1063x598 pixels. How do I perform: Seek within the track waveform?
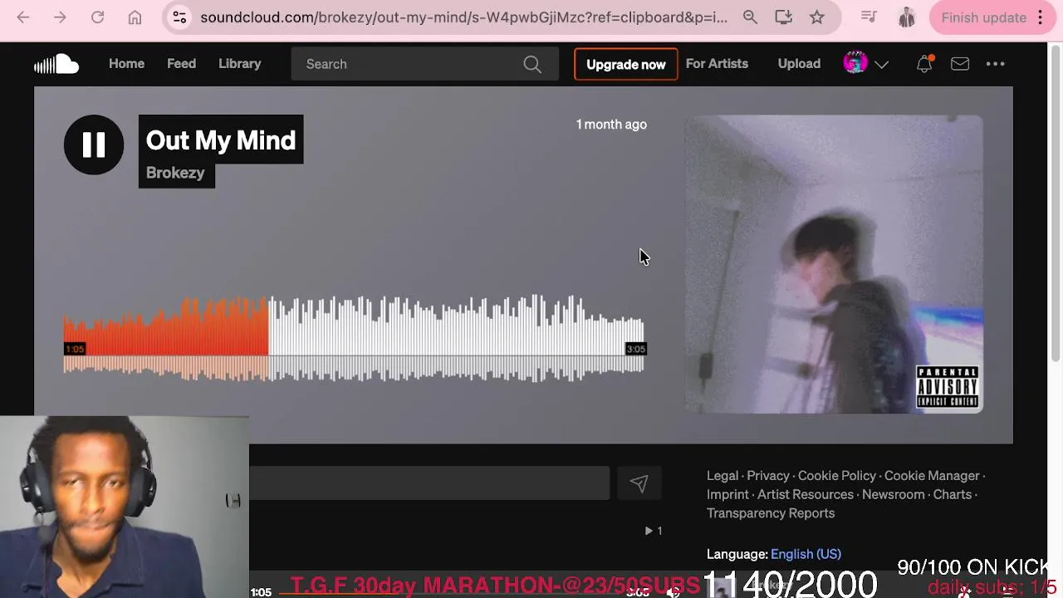354,339
